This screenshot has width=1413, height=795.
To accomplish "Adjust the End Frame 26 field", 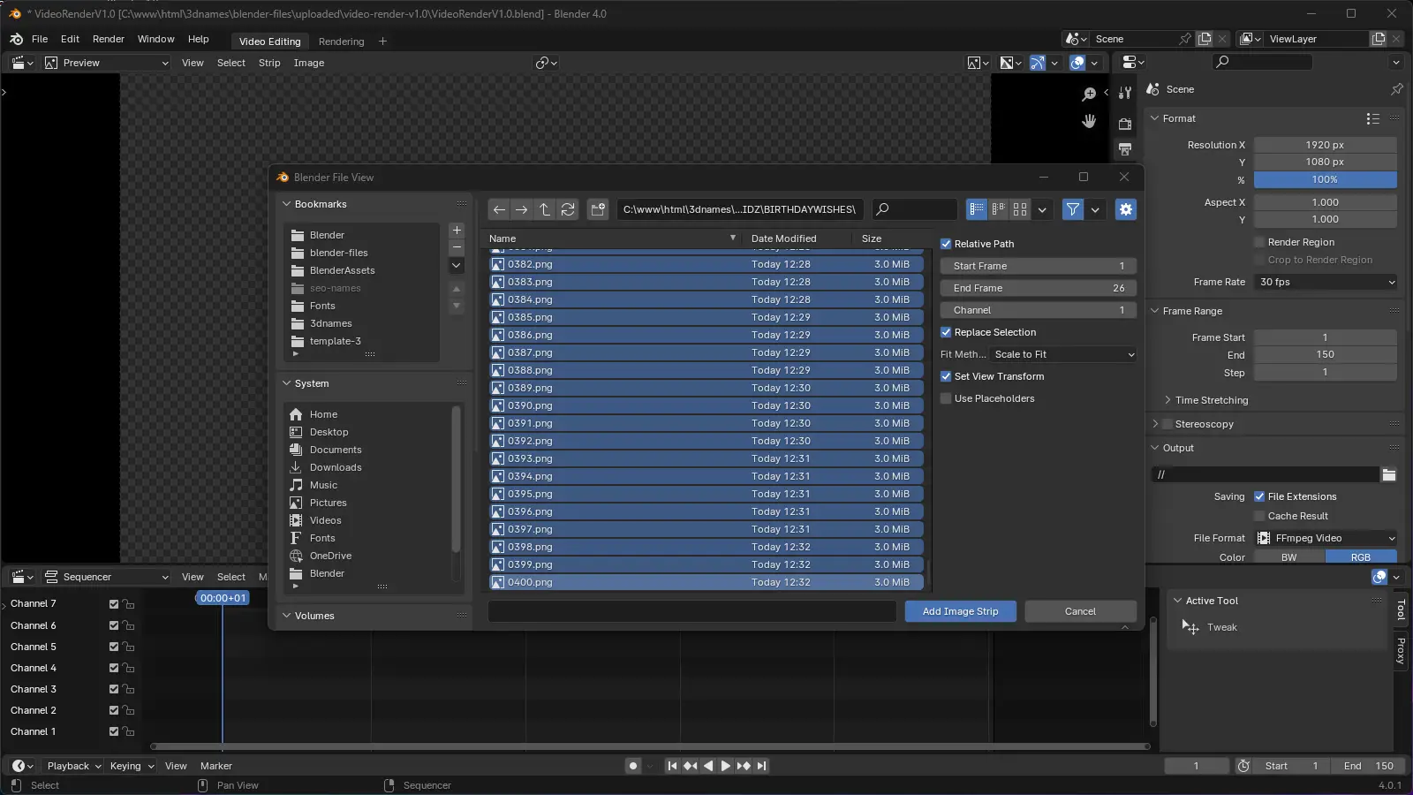I will point(1039,288).
